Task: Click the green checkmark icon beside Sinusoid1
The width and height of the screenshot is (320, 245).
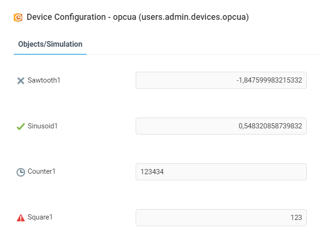Action: 21,127
